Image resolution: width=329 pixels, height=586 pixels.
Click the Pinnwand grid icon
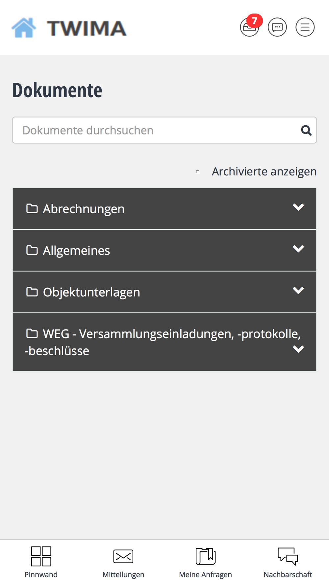(41, 556)
